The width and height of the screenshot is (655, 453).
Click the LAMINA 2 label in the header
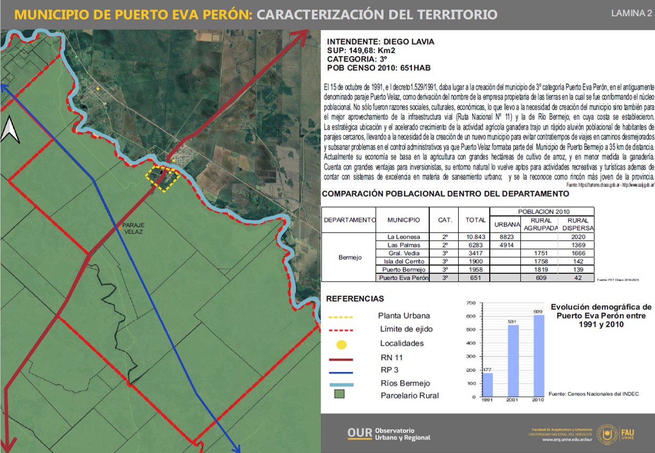pyautogui.click(x=631, y=13)
